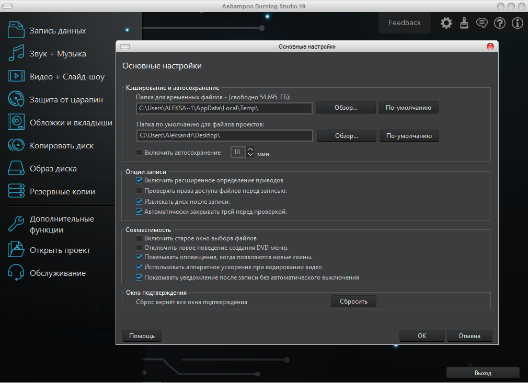
Task: Click the Сбросить button
Action: click(353, 301)
